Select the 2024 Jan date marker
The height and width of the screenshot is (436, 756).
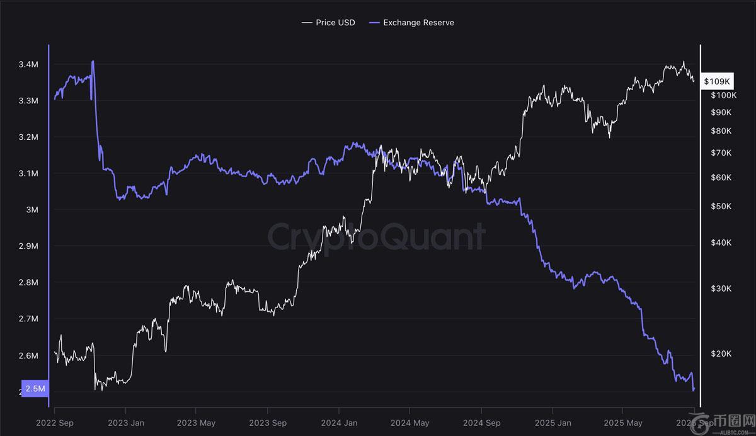(x=339, y=423)
